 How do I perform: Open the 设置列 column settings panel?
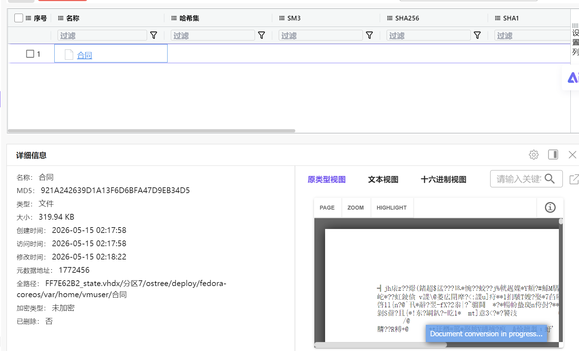pyautogui.click(x=575, y=39)
